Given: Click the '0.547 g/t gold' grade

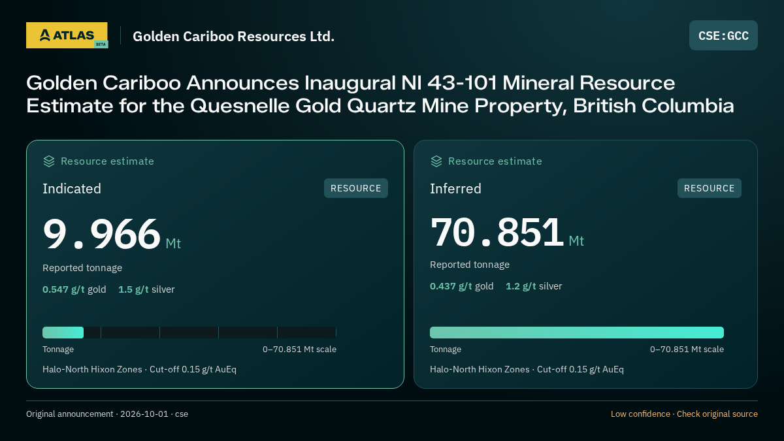Looking at the screenshot, I should coord(74,289).
